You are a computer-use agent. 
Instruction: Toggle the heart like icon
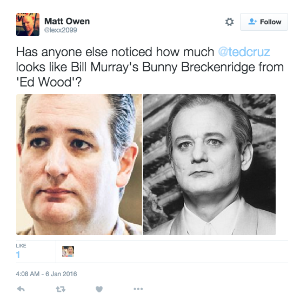(99, 289)
